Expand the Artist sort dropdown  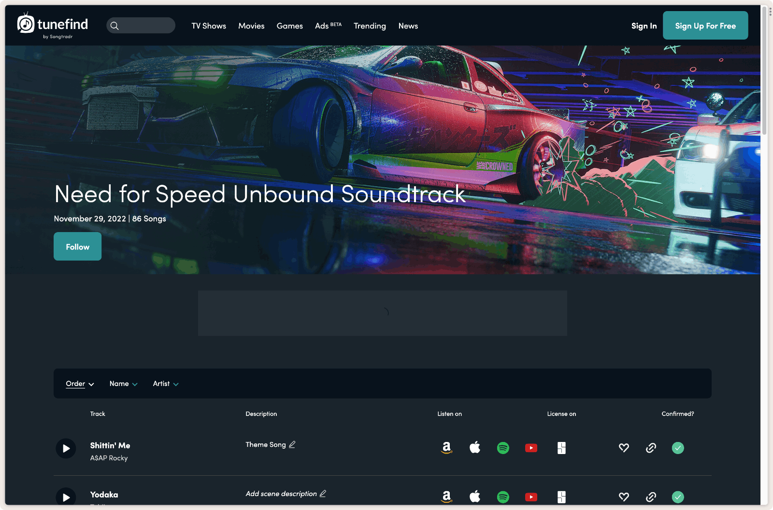pyautogui.click(x=166, y=384)
